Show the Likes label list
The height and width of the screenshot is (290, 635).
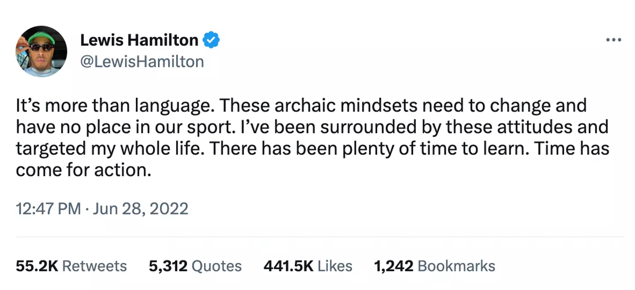(x=335, y=266)
